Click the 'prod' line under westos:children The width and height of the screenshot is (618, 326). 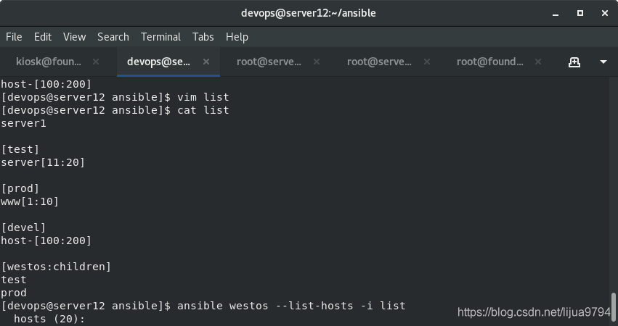[x=13, y=293]
